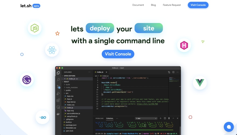Switch to the TERMINAL panel tab

pyautogui.click(x=110, y=118)
